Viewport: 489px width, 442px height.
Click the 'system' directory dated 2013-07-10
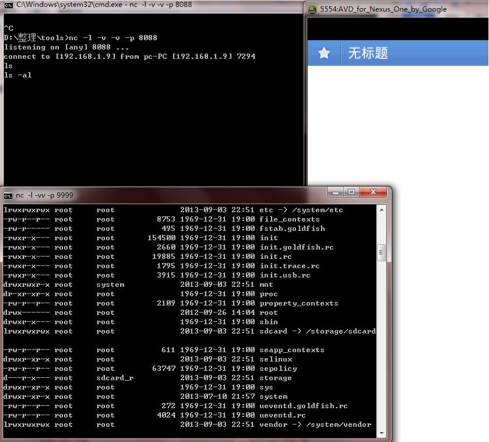pos(273,397)
